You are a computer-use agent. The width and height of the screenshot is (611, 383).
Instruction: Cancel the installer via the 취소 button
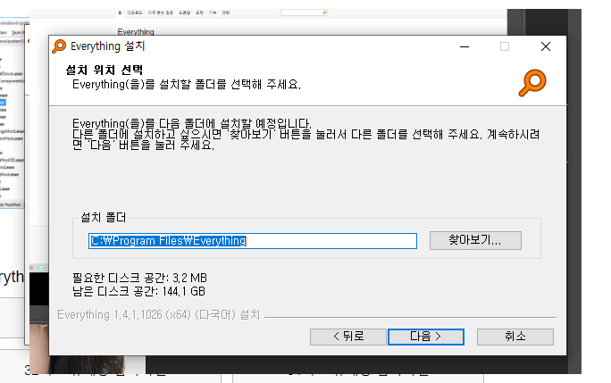tap(515, 337)
